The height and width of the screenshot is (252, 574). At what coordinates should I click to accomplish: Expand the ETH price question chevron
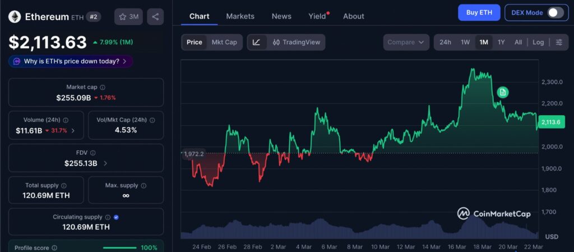coord(124,61)
